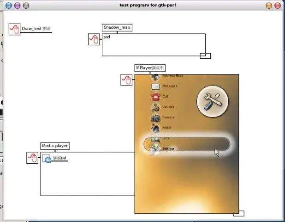Click the Music menu label
This screenshot has height=222, width=285.
pyautogui.click(x=166, y=128)
